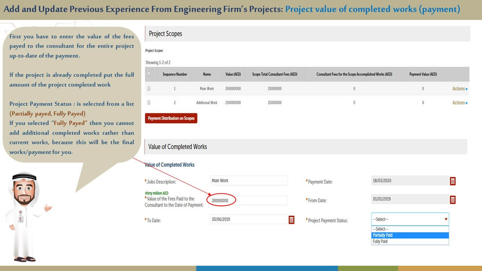Click Payment Distribution on Scopes button
The height and width of the screenshot is (271, 482).
(171, 118)
